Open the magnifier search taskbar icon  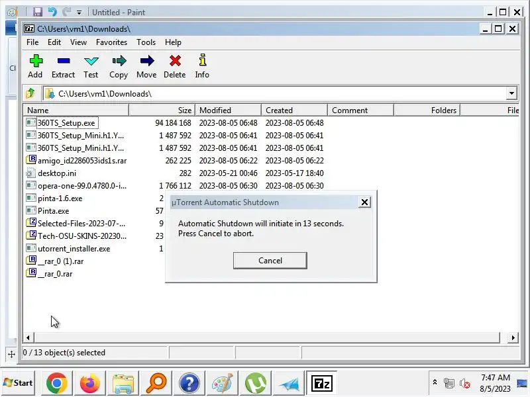156,383
